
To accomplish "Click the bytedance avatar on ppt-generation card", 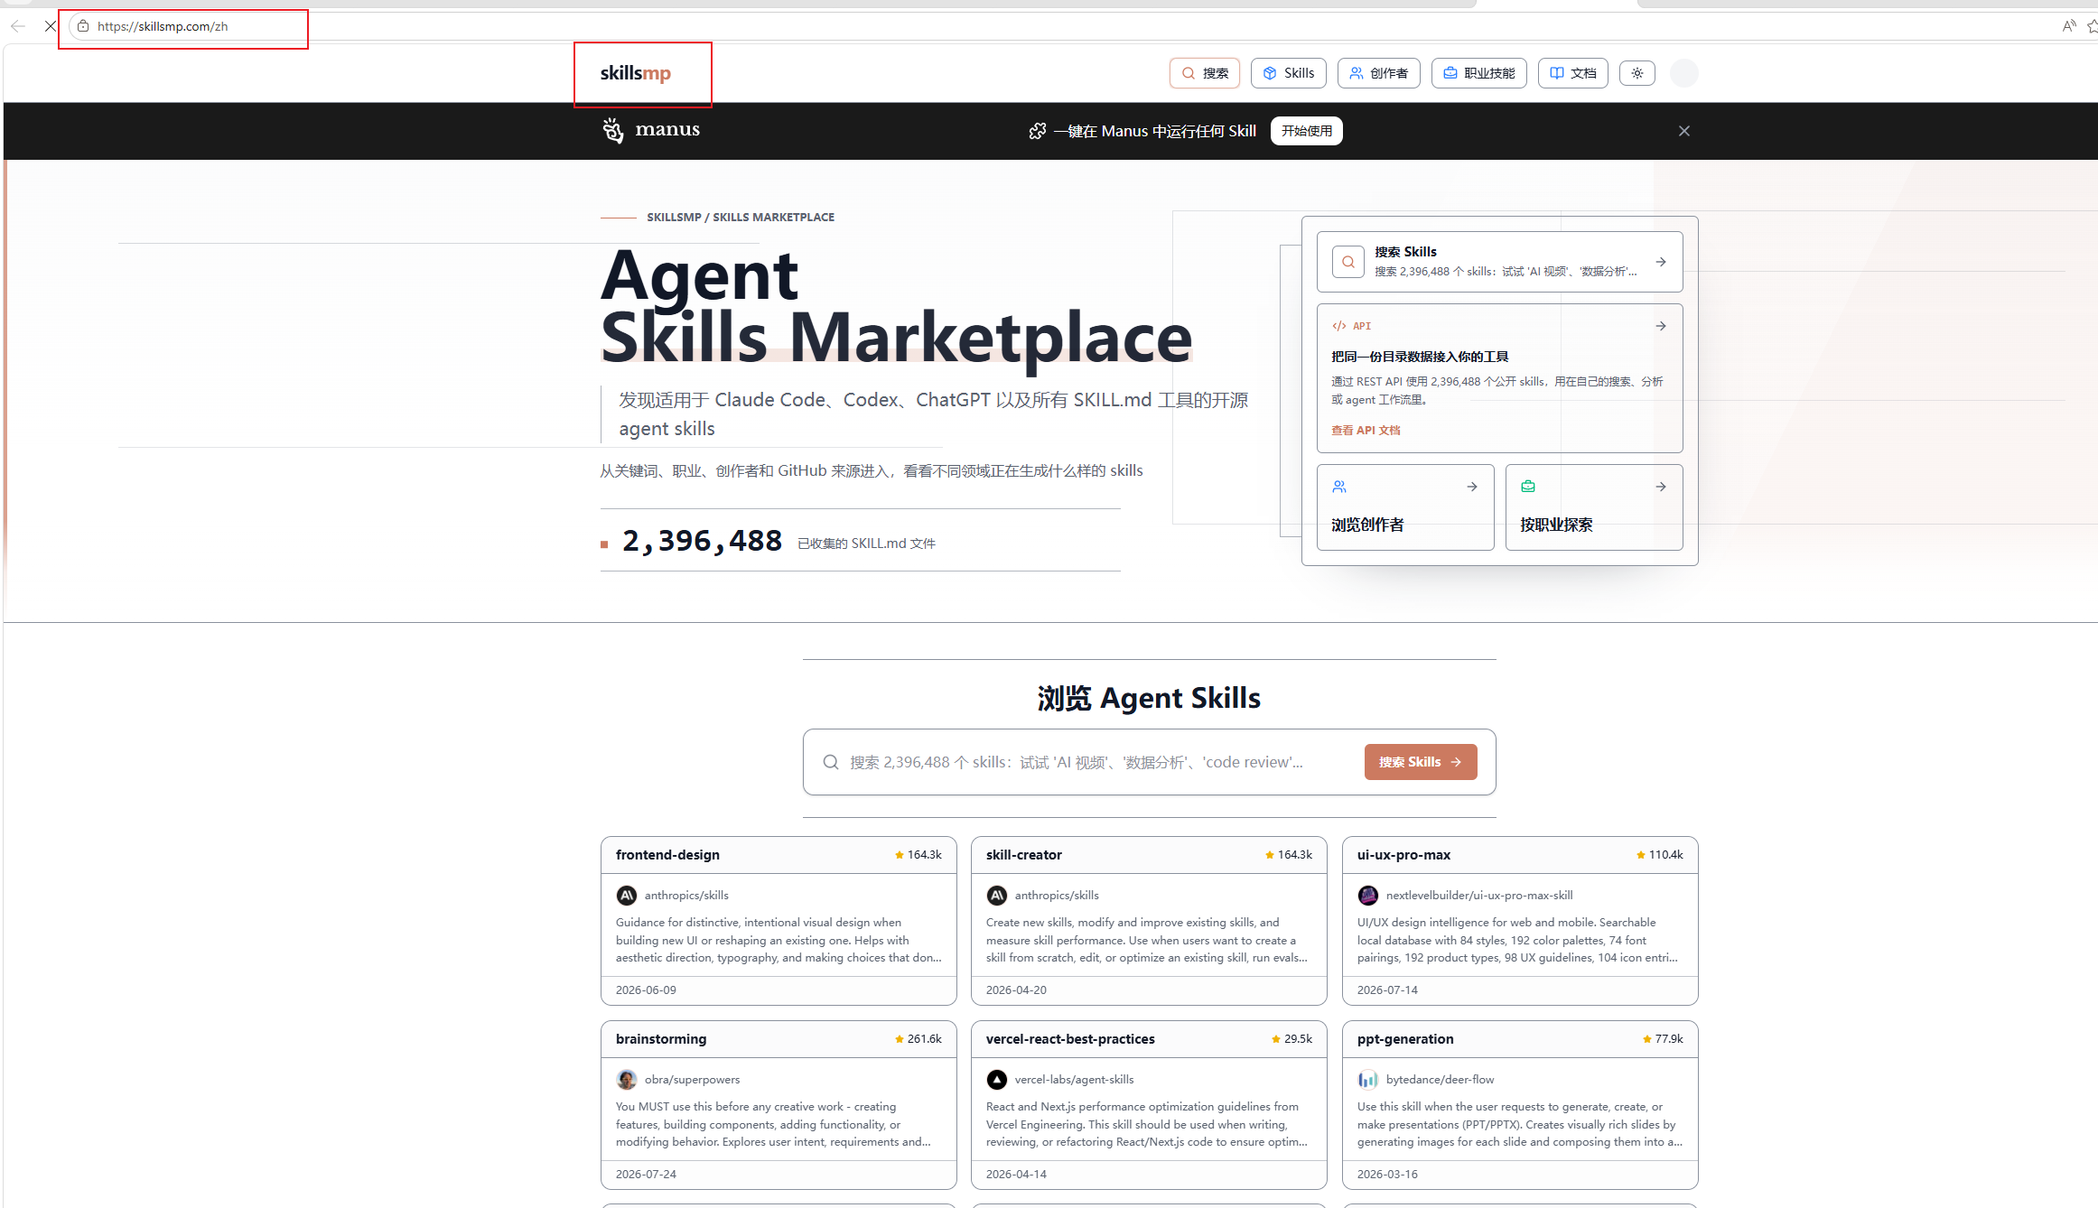I will (x=1368, y=1080).
